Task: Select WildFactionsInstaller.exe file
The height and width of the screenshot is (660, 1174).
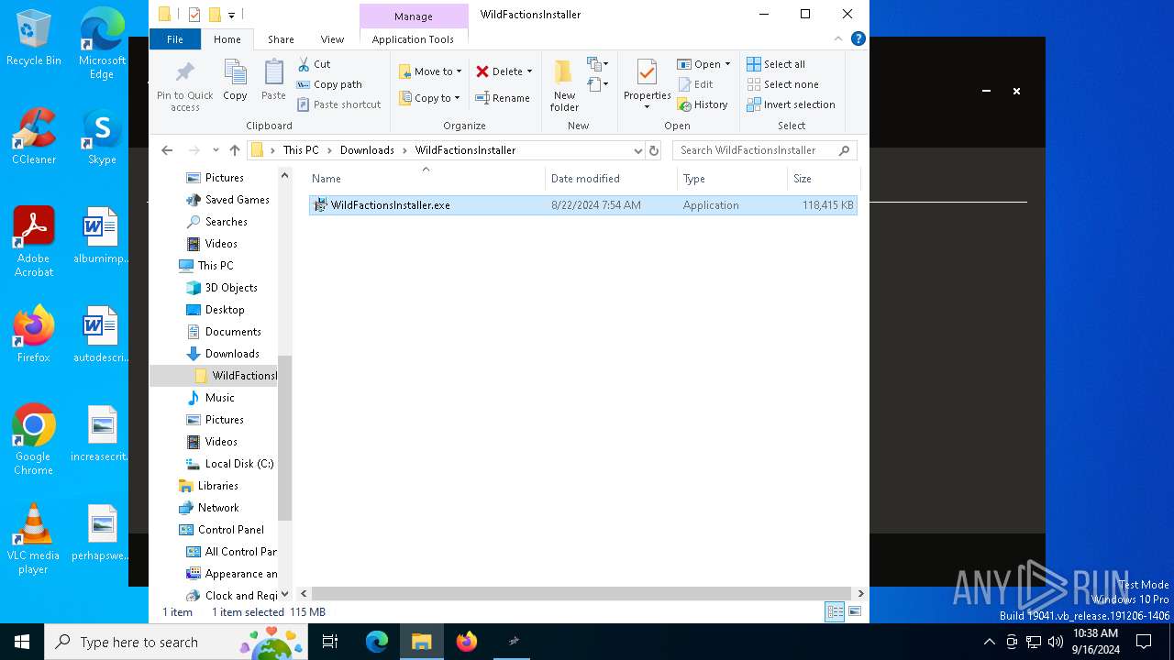Action: point(583,205)
